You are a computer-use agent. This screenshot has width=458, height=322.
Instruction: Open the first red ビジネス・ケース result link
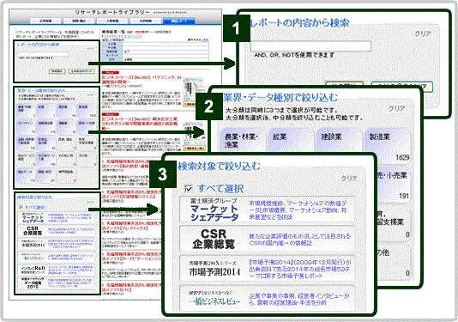[x=142, y=80]
